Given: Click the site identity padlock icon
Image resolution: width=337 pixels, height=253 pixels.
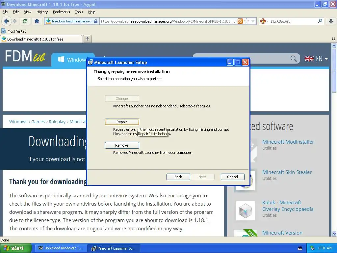Looking at the screenshot, I should pos(96,21).
